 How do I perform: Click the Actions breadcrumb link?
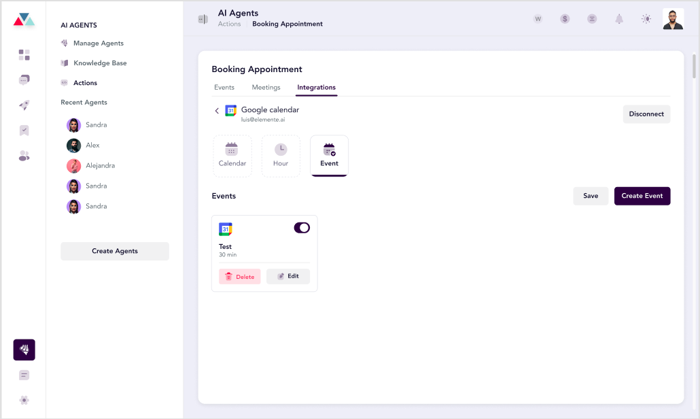point(229,24)
